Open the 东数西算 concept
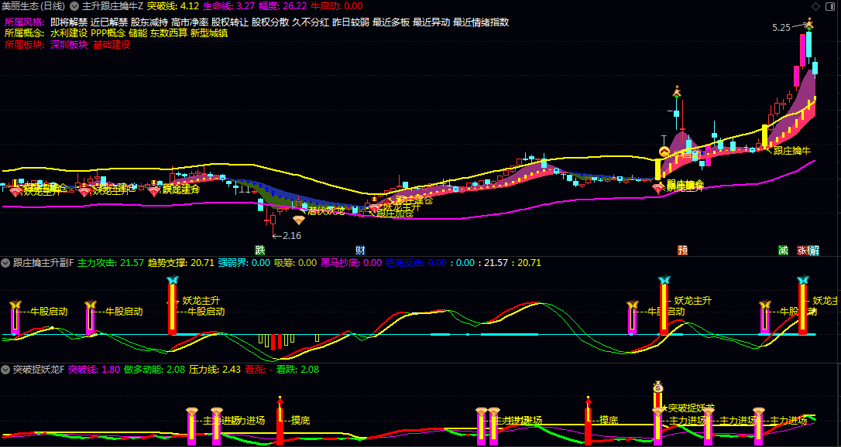841x447 pixels. pyautogui.click(x=168, y=33)
